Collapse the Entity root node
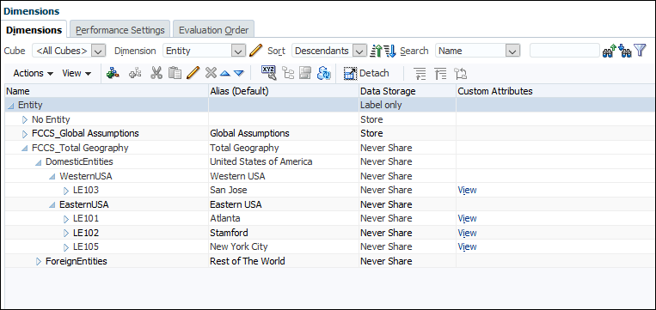This screenshot has height=310, width=656. click(x=10, y=106)
